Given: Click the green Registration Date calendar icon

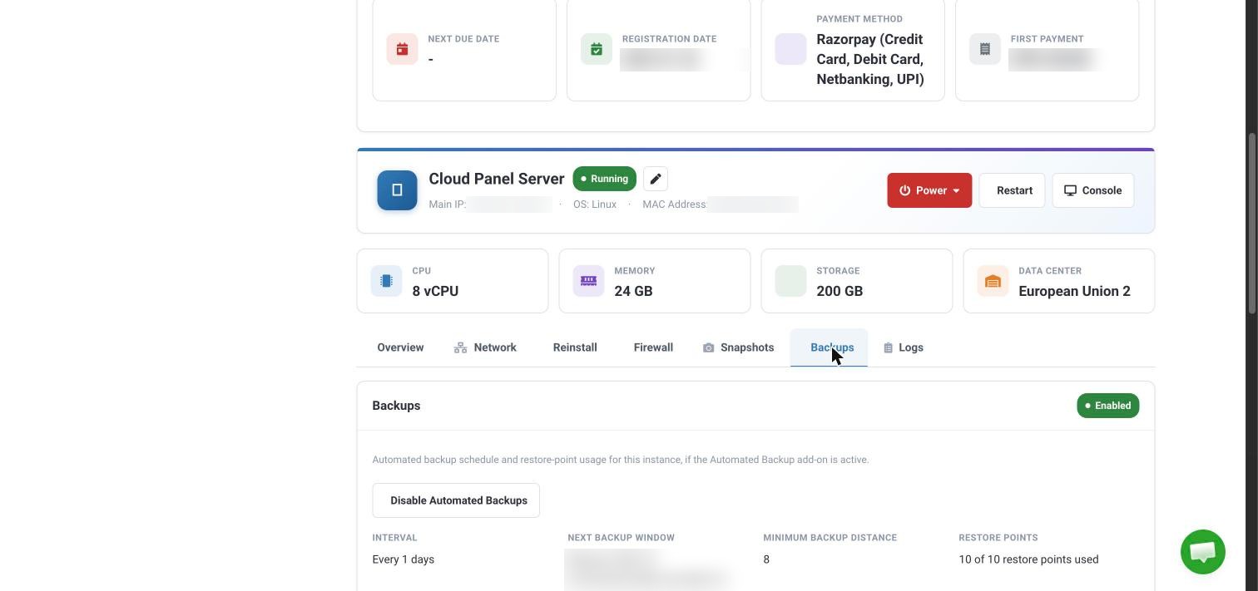Looking at the screenshot, I should pyautogui.click(x=597, y=49).
